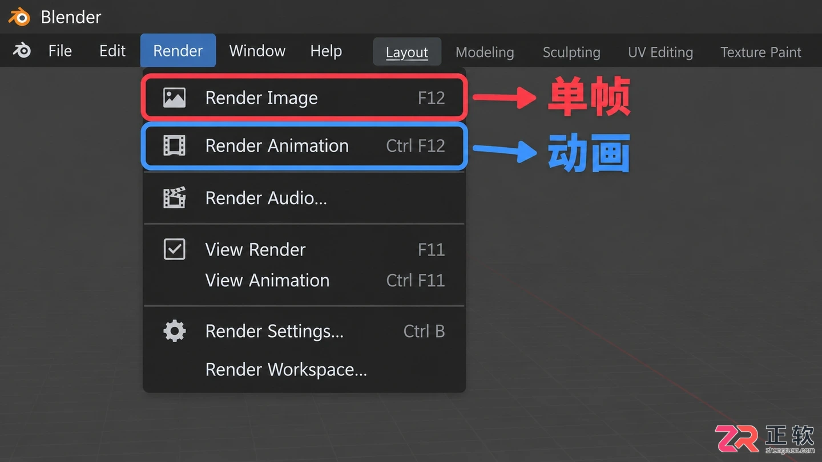Image resolution: width=822 pixels, height=462 pixels.
Task: Click the Ctrl F12 shortcut label
Action: tap(416, 145)
